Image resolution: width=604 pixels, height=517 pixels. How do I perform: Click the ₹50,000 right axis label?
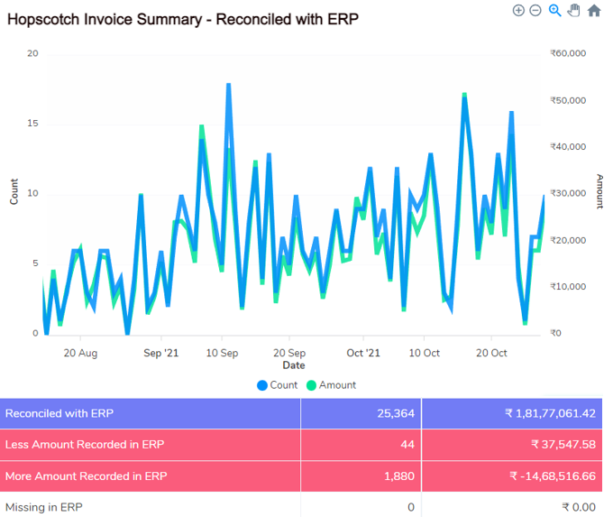pyautogui.click(x=568, y=100)
